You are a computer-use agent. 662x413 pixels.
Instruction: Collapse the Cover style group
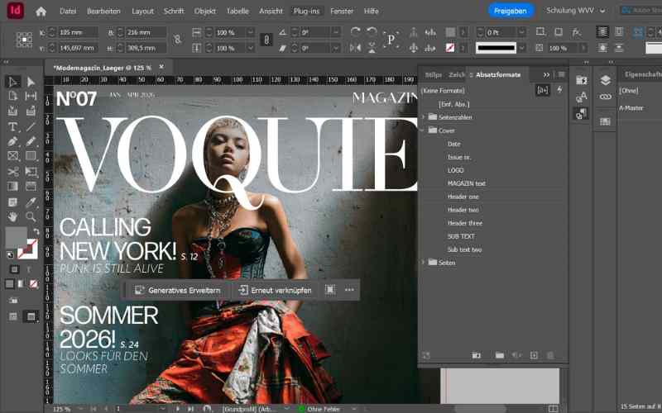(x=423, y=131)
